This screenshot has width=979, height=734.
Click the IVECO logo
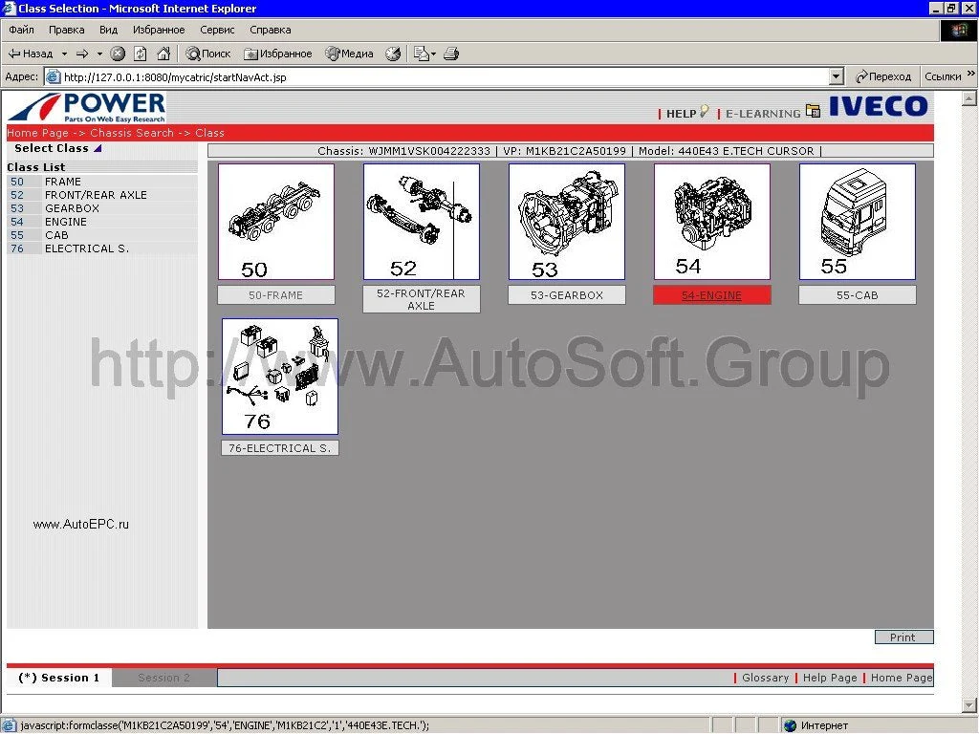pyautogui.click(x=878, y=107)
